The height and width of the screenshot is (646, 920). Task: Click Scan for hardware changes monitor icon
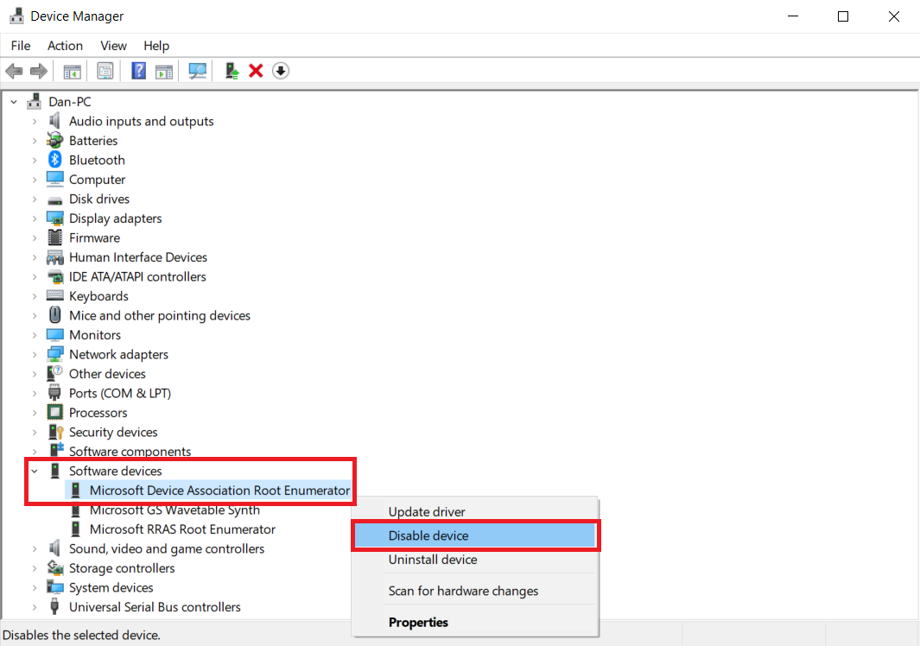point(197,72)
